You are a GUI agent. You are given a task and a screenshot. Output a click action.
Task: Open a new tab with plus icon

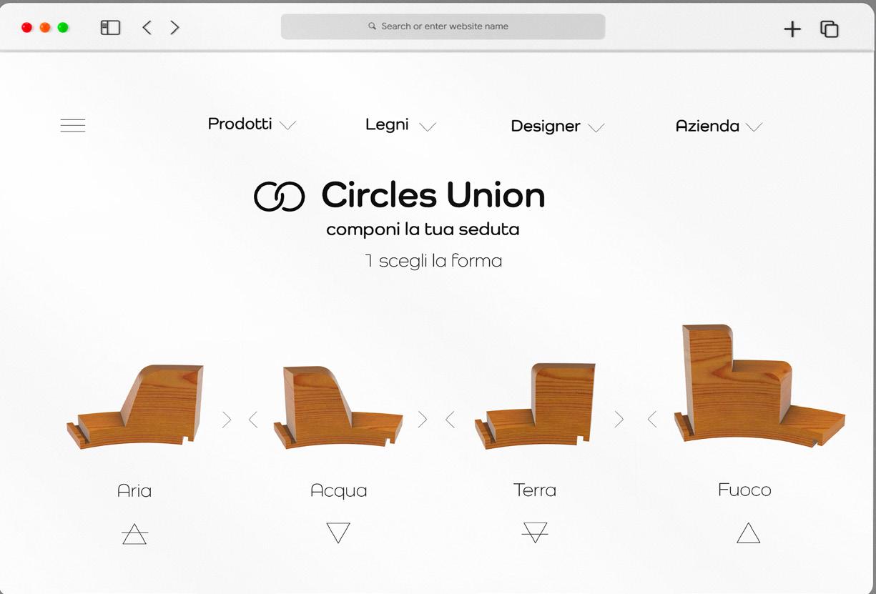tap(792, 29)
